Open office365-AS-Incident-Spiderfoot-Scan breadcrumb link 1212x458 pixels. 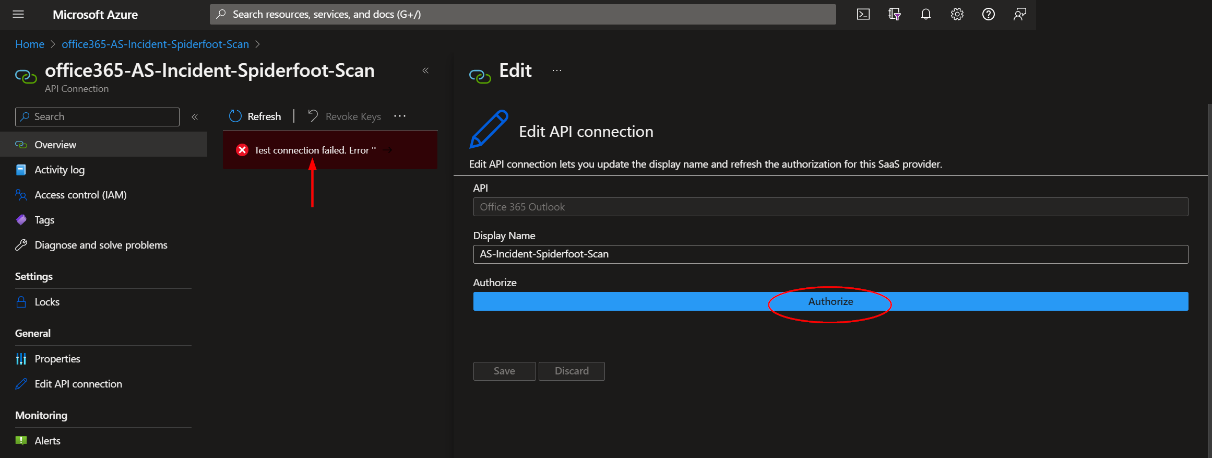coord(155,44)
